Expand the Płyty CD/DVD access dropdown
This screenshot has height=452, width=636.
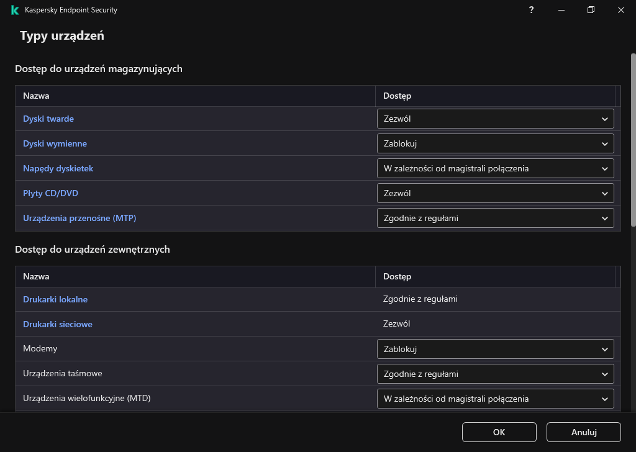click(495, 193)
